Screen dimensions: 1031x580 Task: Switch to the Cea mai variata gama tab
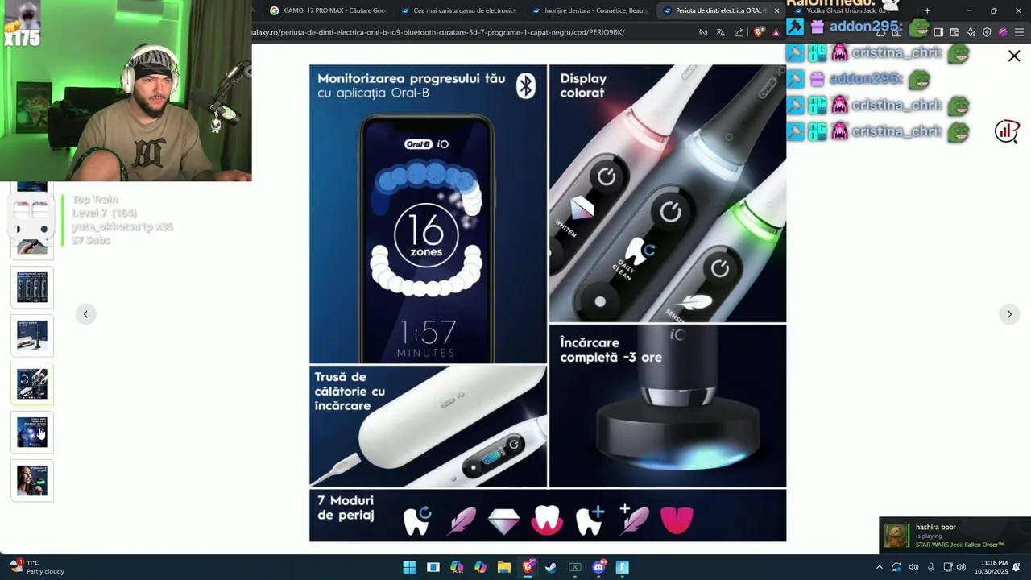[x=459, y=10]
